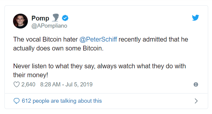This screenshot has height=114, width=212.
Task: Open the @APompliano handle
Action: click(49, 26)
